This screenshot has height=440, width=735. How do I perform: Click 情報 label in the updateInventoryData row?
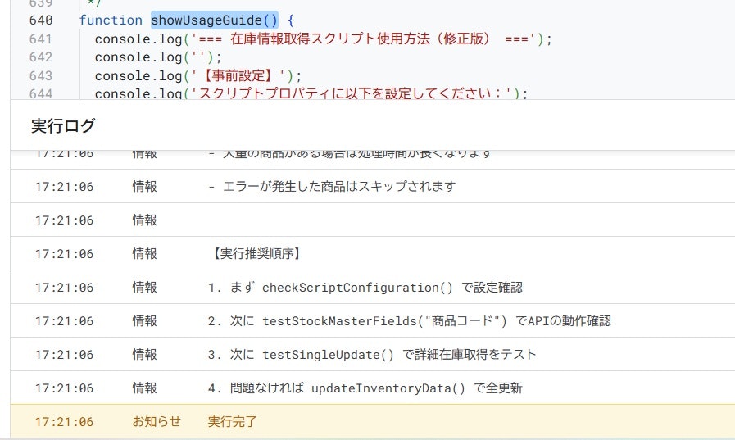click(x=144, y=388)
